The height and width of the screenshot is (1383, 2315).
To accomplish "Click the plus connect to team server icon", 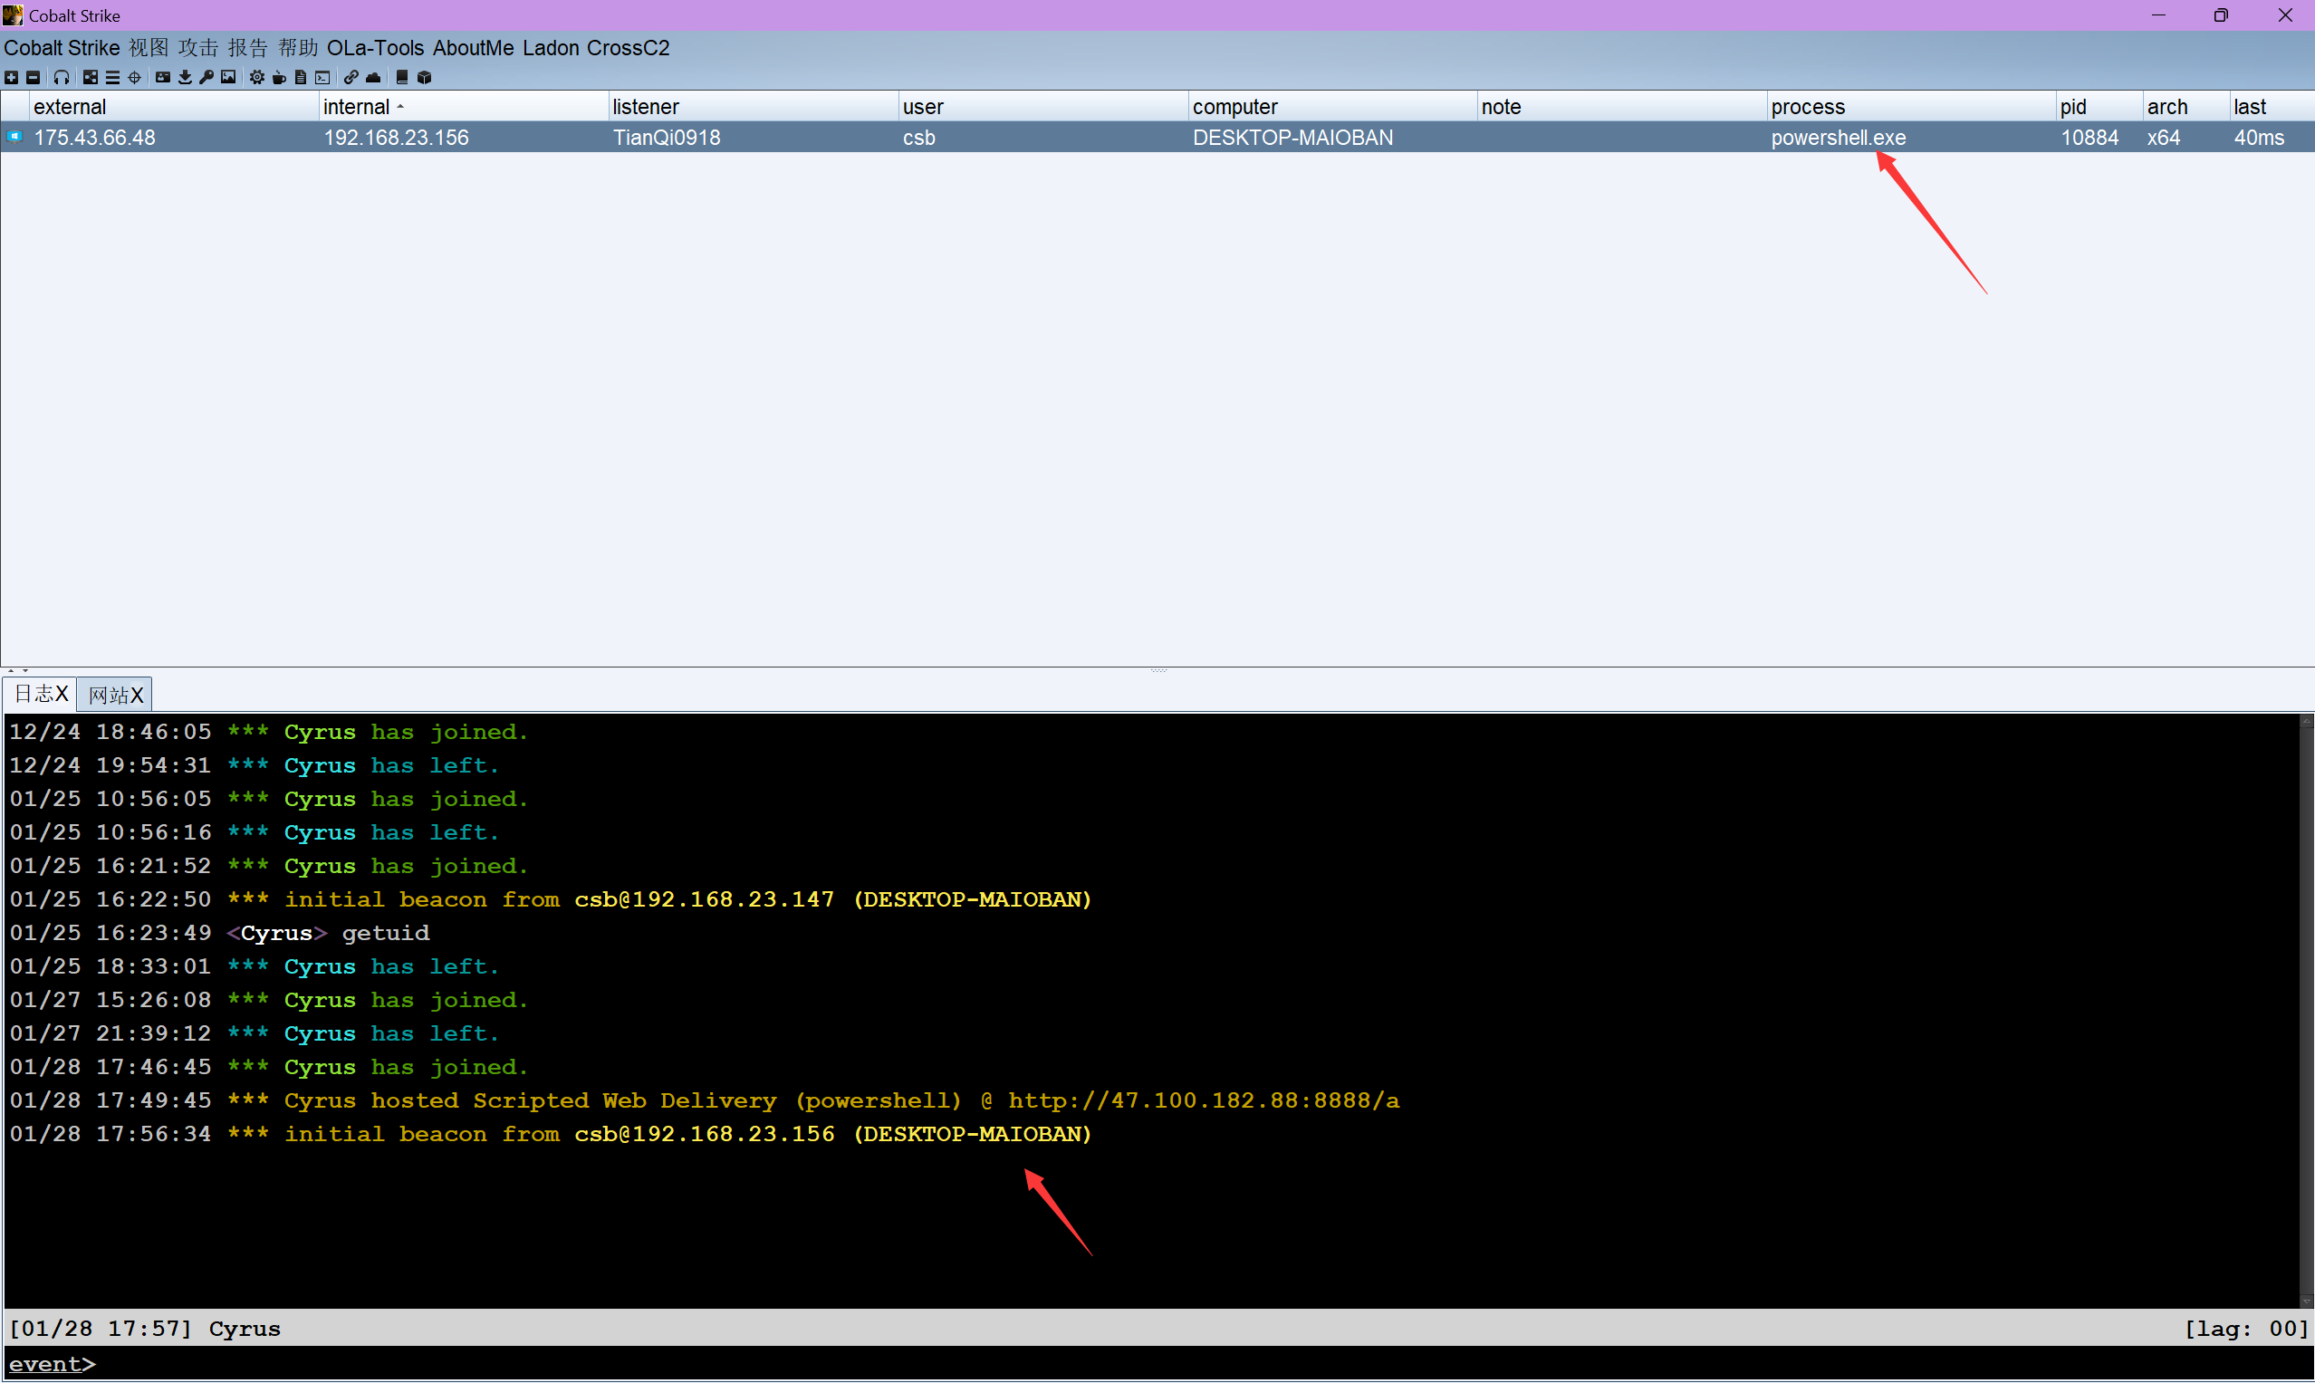I will 11,77.
